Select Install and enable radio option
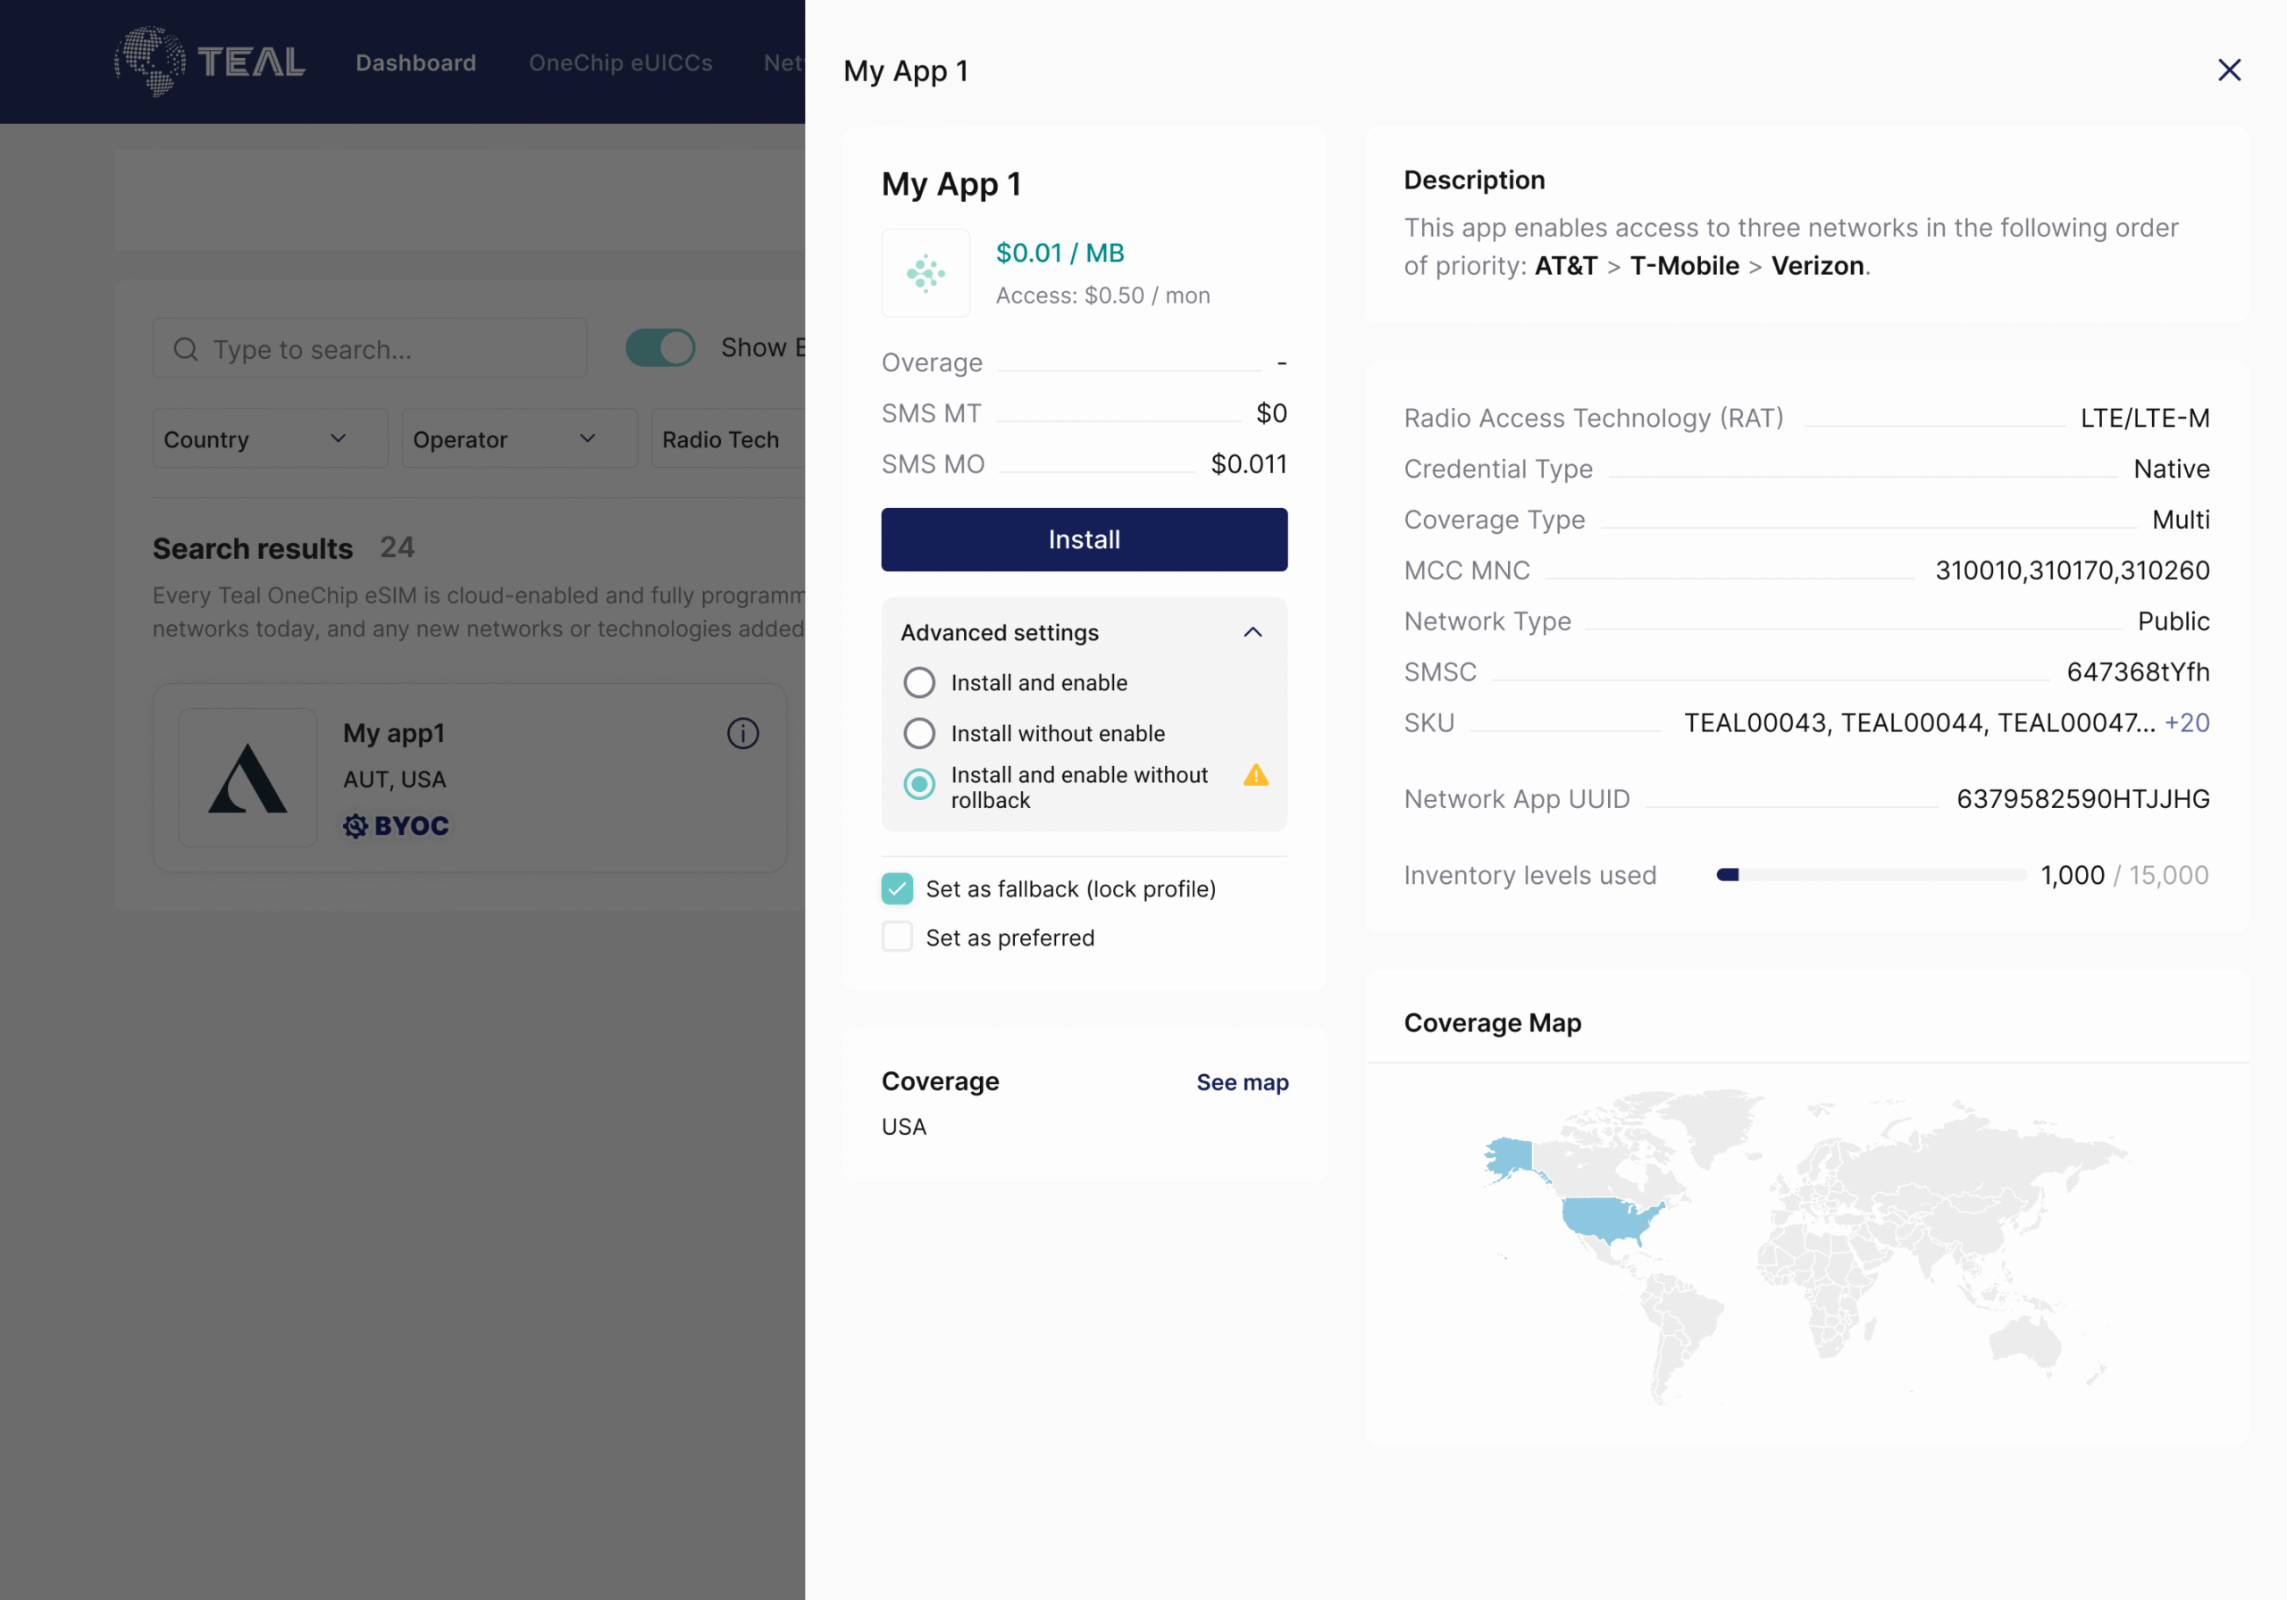 918,683
